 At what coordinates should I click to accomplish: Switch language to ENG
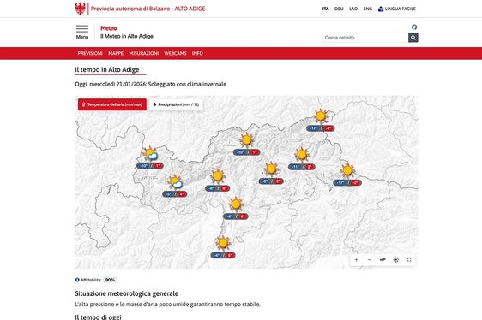pos(368,9)
